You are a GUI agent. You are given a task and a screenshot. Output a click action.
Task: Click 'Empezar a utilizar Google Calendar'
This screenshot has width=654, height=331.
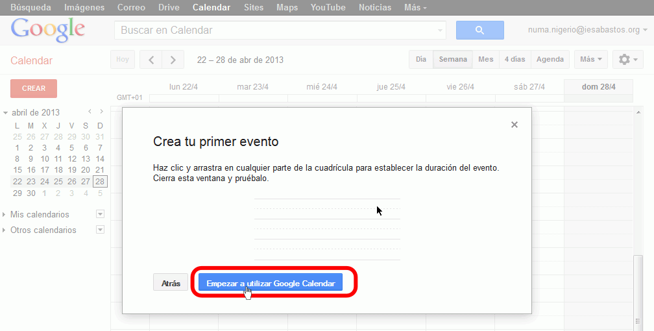[271, 283]
